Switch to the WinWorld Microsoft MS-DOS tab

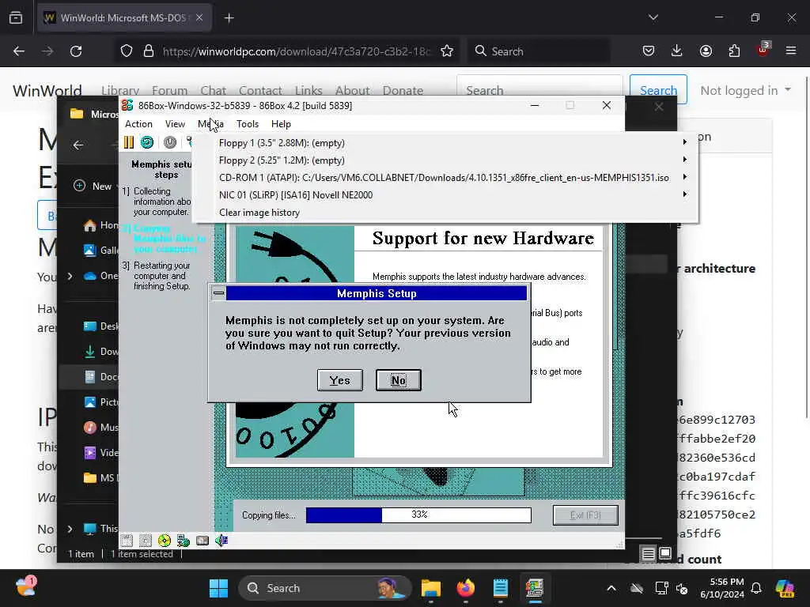pyautogui.click(x=124, y=18)
